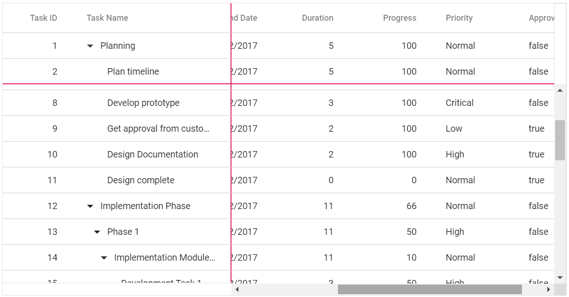Collapse the Implementation Module row

[x=104, y=258]
